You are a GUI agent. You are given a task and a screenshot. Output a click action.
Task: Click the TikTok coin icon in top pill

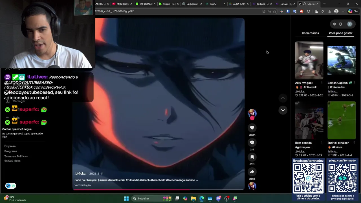tap(334, 24)
